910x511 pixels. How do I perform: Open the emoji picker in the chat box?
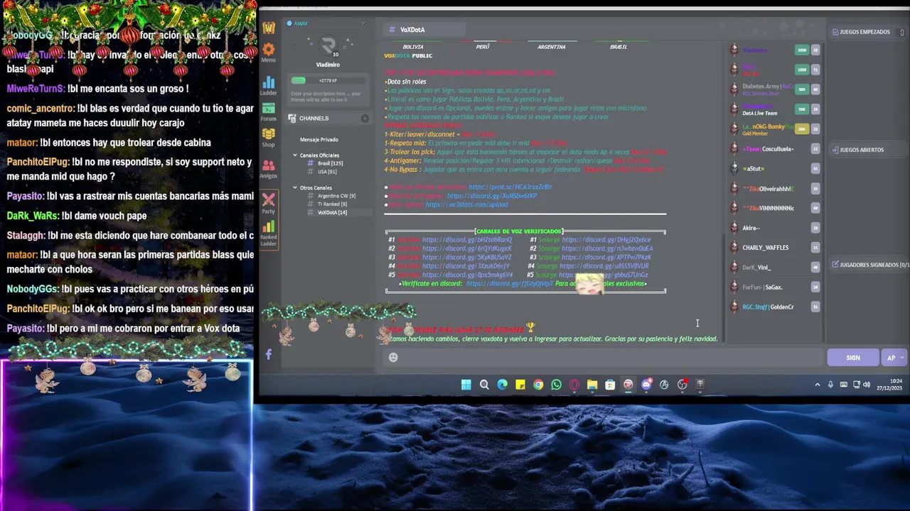pyautogui.click(x=393, y=358)
